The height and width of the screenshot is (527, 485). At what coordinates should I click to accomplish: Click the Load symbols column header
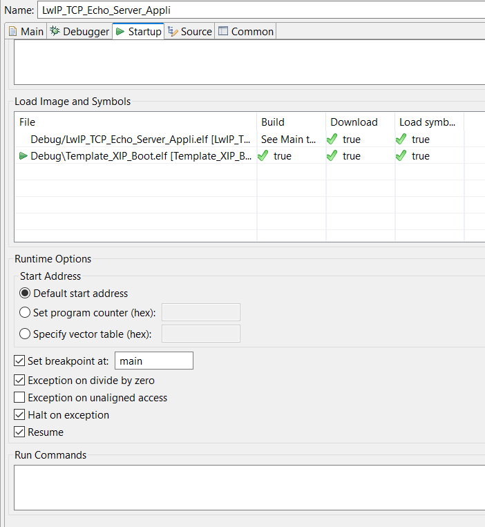pos(427,122)
